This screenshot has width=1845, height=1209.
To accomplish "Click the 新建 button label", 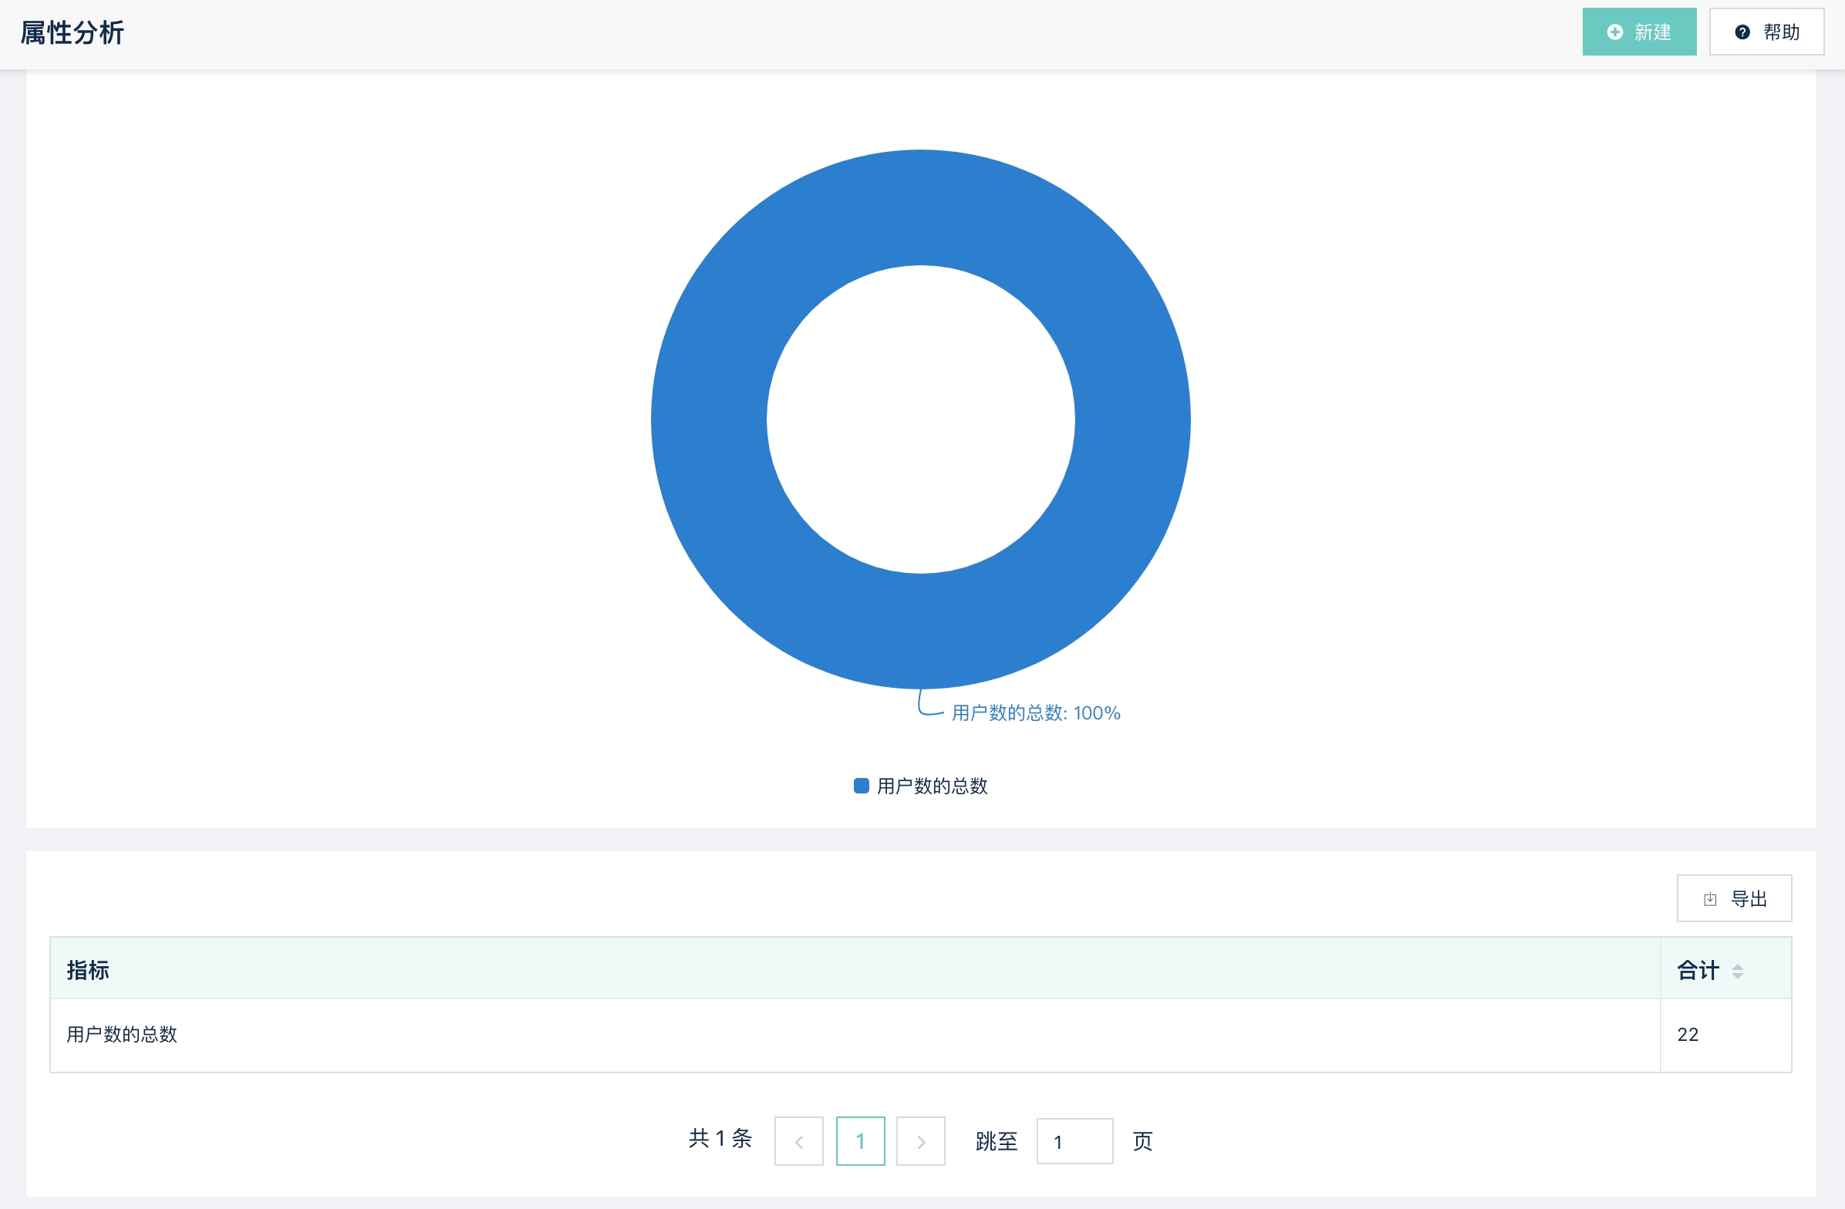I will tap(1653, 32).
